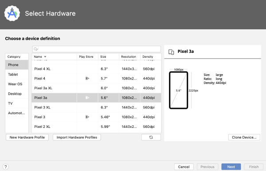Click the refresh device list icon button
The width and height of the screenshot is (266, 171).
tap(151, 137)
